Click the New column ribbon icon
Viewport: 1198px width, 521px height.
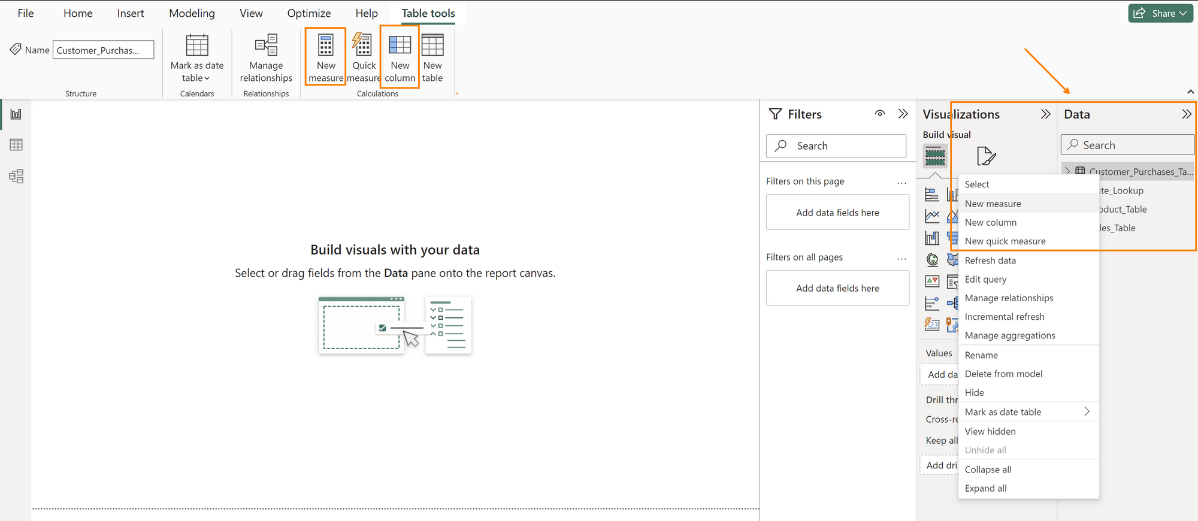click(x=400, y=46)
